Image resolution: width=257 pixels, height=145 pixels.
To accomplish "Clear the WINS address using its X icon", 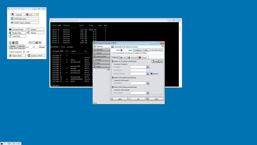I will pyautogui.click(x=148, y=93).
